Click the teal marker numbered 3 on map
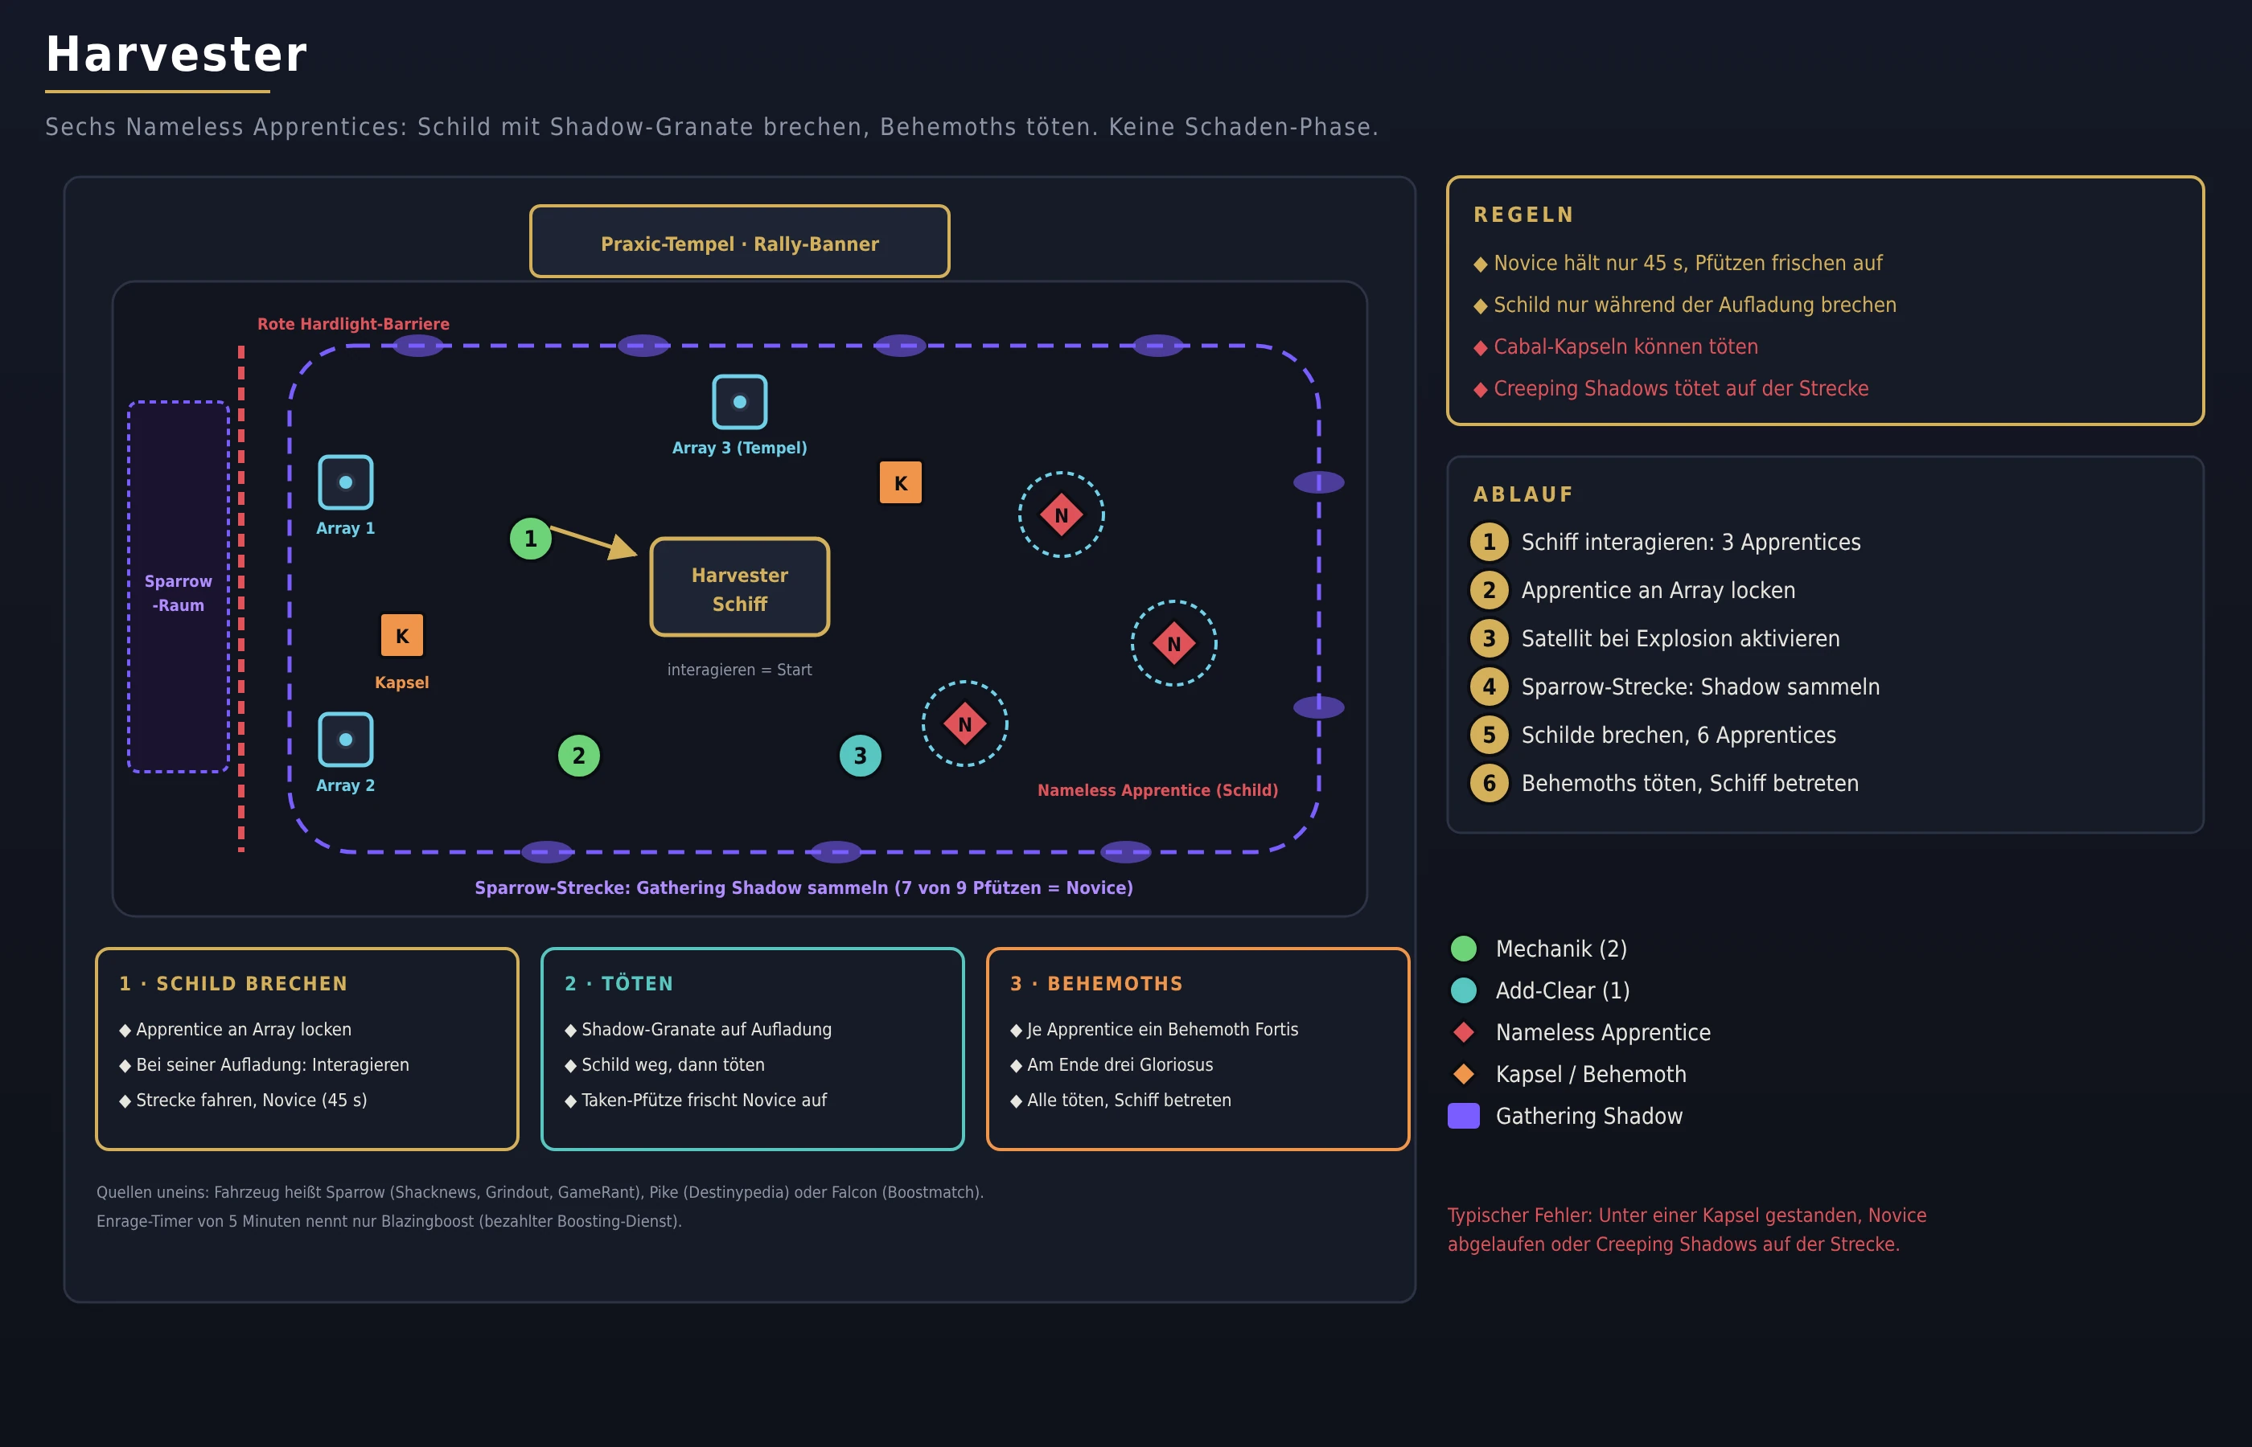Viewport: 2252px width, 1447px height. click(x=860, y=756)
